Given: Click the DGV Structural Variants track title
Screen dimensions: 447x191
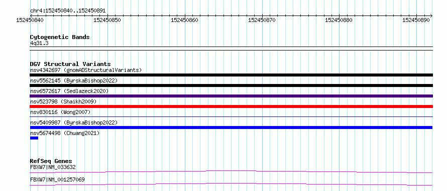Looking at the screenshot, I should point(70,64).
